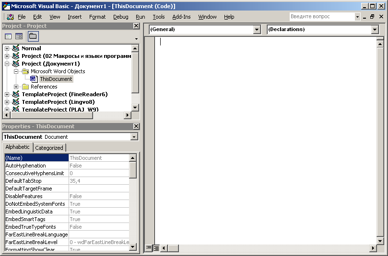388x256 pixels.
Task: Open Project toolbar options arrow
Action: [x=136, y=39]
